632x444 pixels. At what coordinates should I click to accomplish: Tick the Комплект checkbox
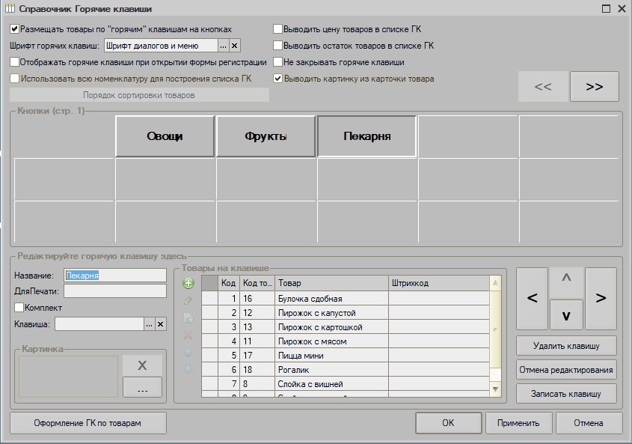[x=19, y=308]
